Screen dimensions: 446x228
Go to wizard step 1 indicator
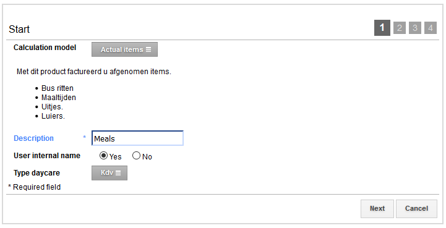point(382,28)
